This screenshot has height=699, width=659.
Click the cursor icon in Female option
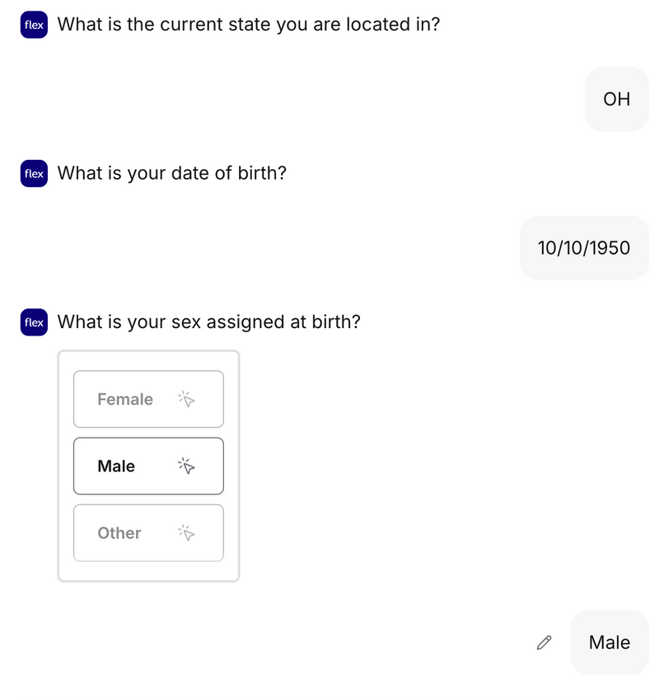click(187, 399)
